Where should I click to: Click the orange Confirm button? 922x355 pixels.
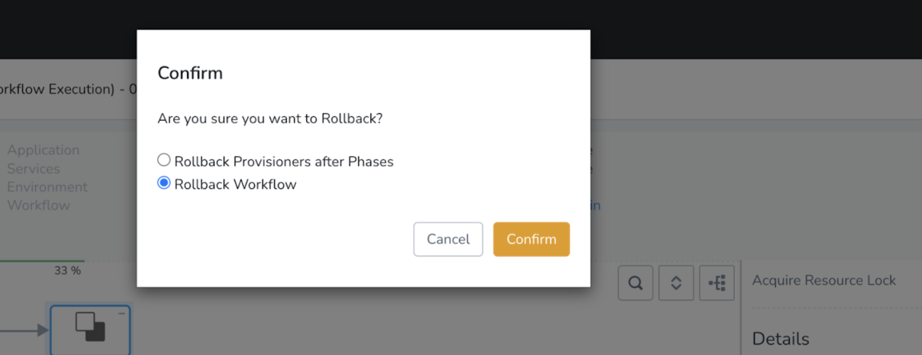(x=531, y=239)
